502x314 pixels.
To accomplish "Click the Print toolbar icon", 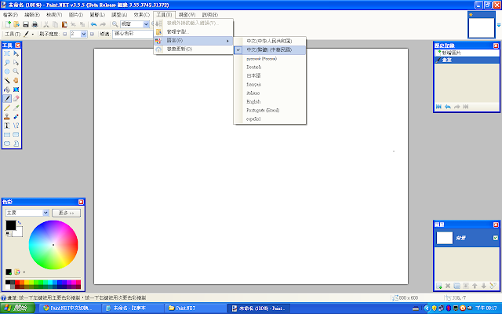I will click(35, 24).
